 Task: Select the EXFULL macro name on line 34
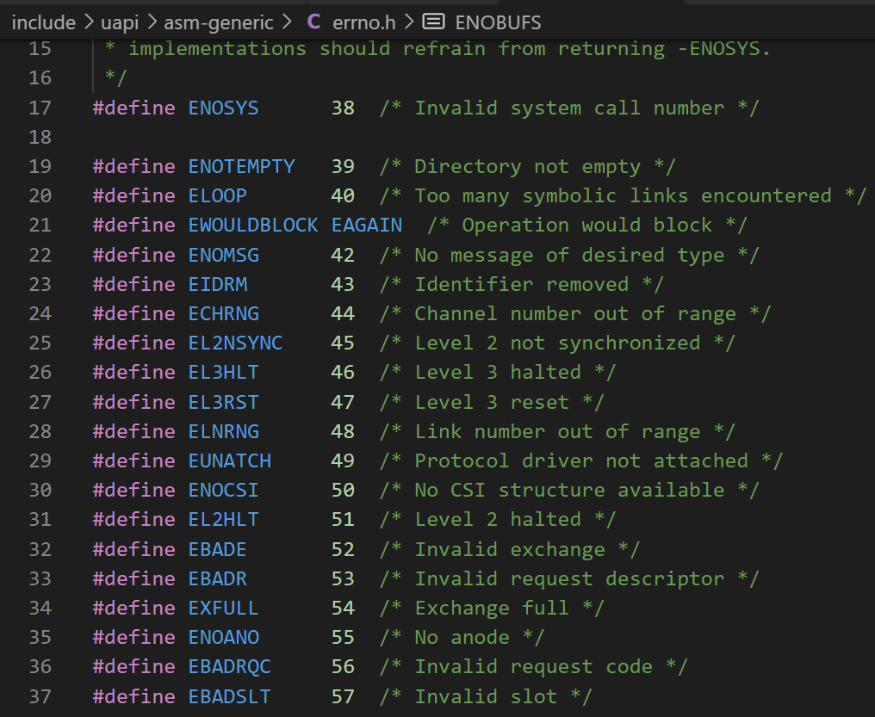(x=222, y=608)
